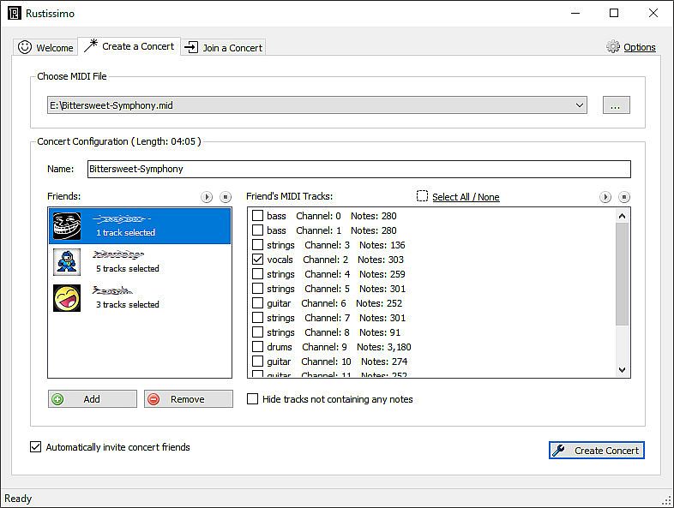Click the play icon above Friends list
Screen dimensions: 674x508
207,197
